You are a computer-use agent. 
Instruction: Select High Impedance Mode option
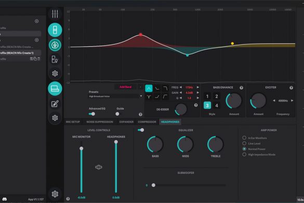coord(244,155)
